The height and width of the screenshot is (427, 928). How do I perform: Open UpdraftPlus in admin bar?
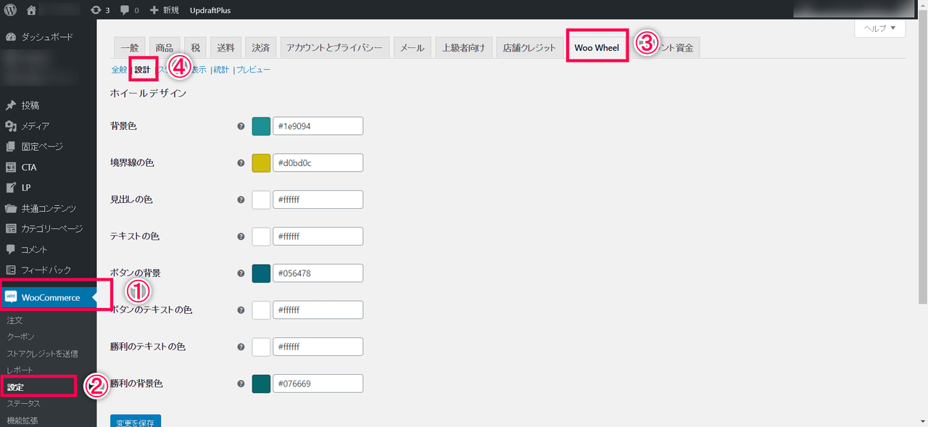click(x=212, y=10)
